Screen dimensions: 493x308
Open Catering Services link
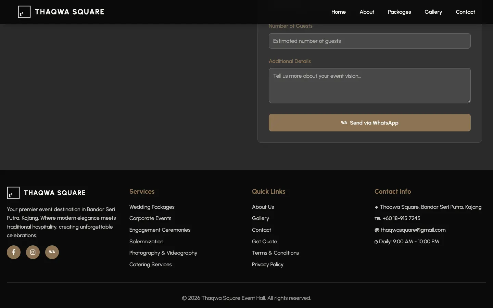(x=151, y=265)
